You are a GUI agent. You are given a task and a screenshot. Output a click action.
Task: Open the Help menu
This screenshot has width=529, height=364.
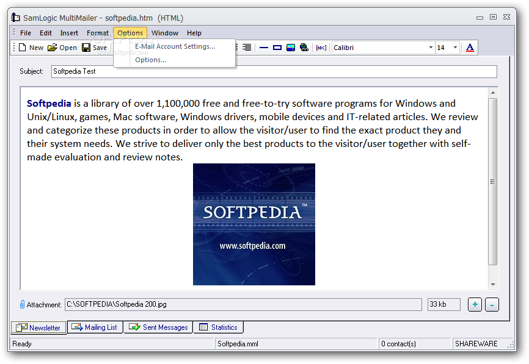[x=194, y=33]
